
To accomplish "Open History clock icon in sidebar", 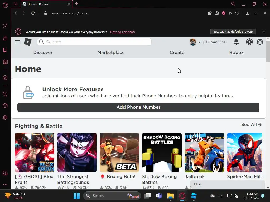I will [x=5, y=94].
